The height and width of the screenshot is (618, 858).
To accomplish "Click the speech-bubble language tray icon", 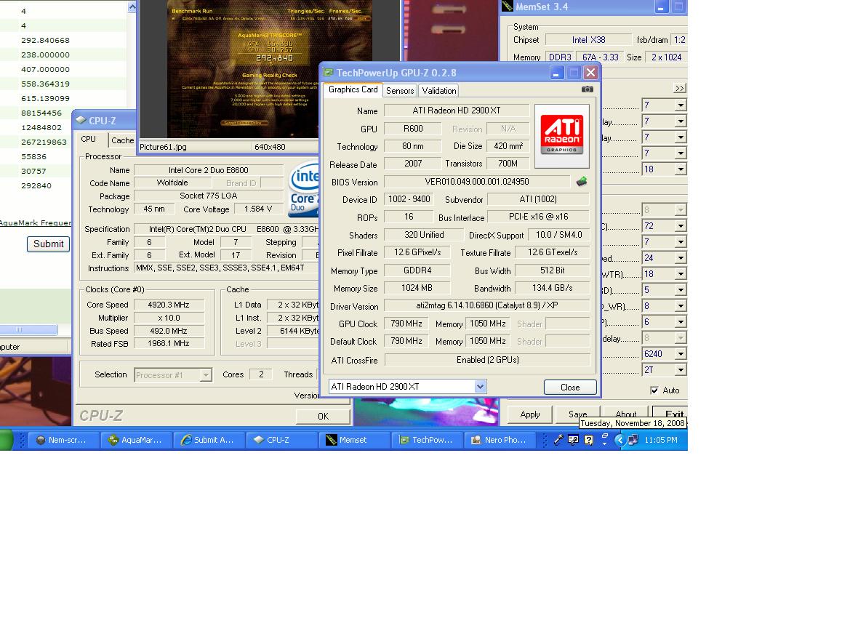I will [x=574, y=440].
